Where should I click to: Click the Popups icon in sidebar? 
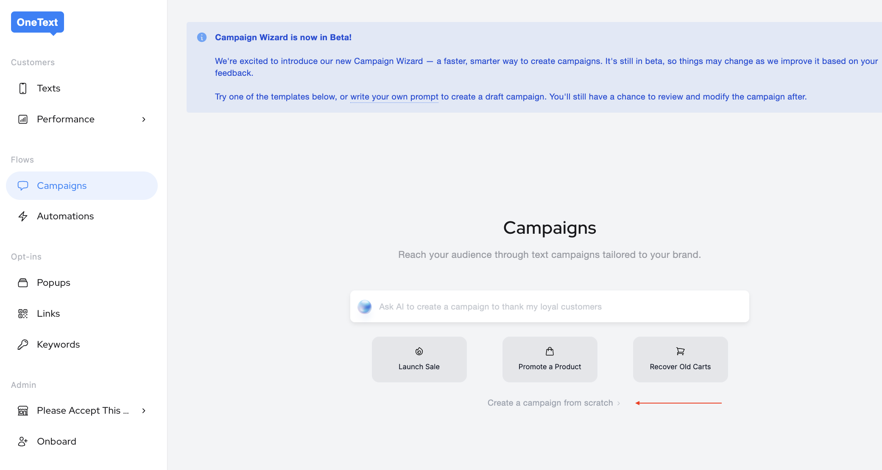[x=23, y=283]
